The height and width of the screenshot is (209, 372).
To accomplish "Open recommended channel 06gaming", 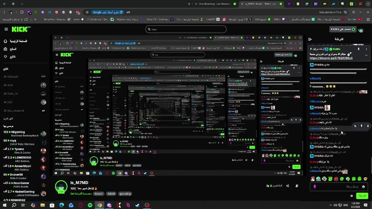I will [x=25, y=134].
